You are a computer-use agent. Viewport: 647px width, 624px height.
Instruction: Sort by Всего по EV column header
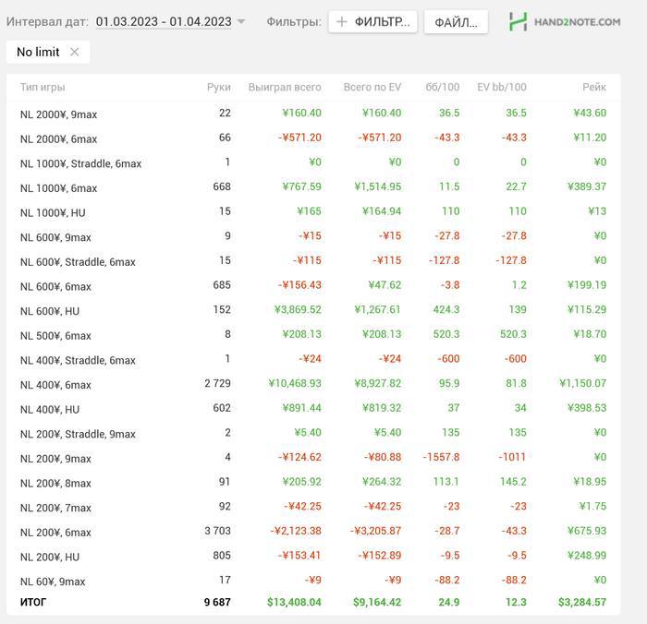(372, 87)
